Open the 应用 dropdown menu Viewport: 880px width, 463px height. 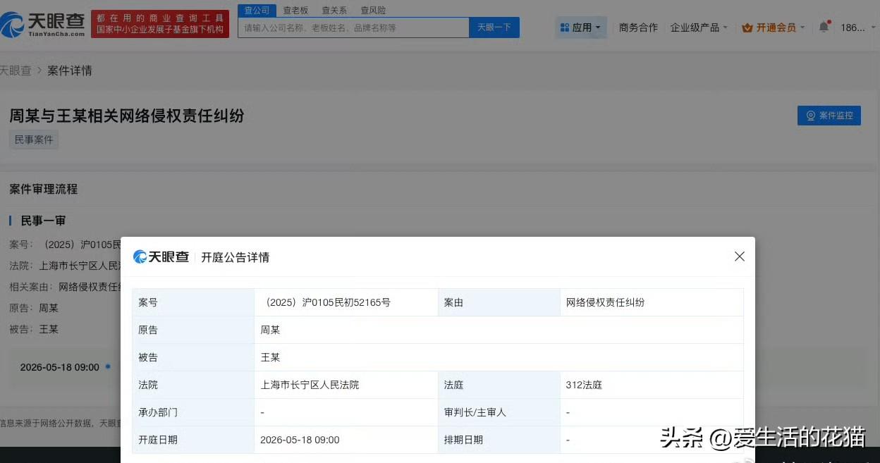(x=581, y=27)
